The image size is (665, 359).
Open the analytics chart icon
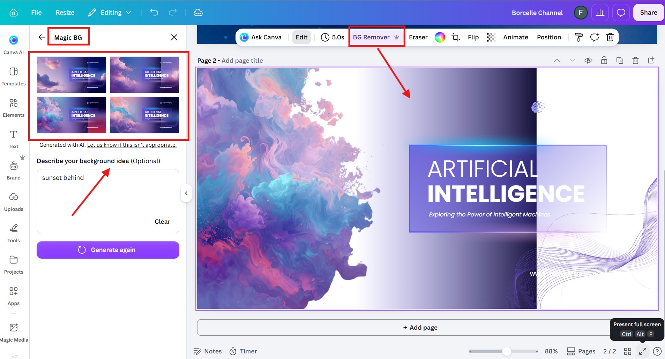(600, 13)
